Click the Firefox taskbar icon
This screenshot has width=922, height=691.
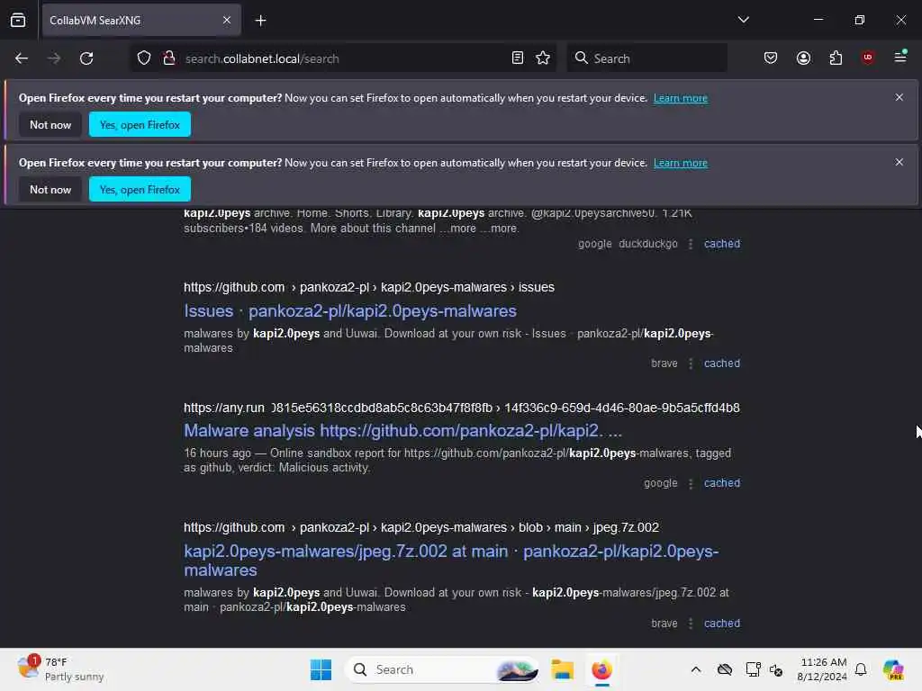[601, 669]
